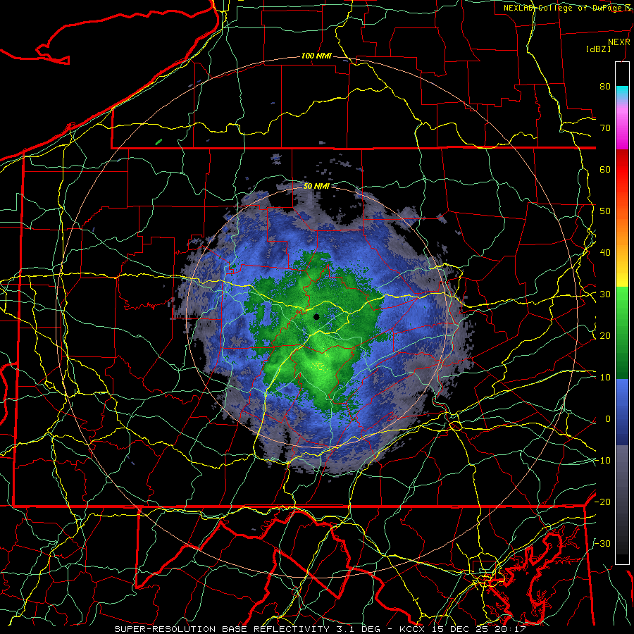Click the 60 value on the dBZ scale
The height and width of the screenshot is (634, 634).
(x=605, y=170)
